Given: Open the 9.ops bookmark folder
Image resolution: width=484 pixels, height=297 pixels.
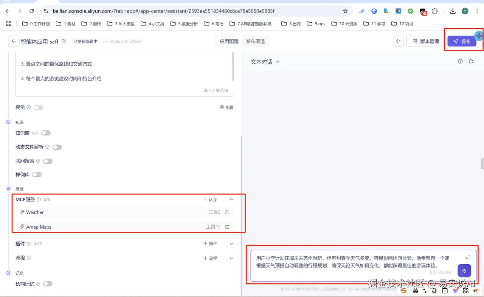Looking at the screenshot, I should (x=316, y=23).
